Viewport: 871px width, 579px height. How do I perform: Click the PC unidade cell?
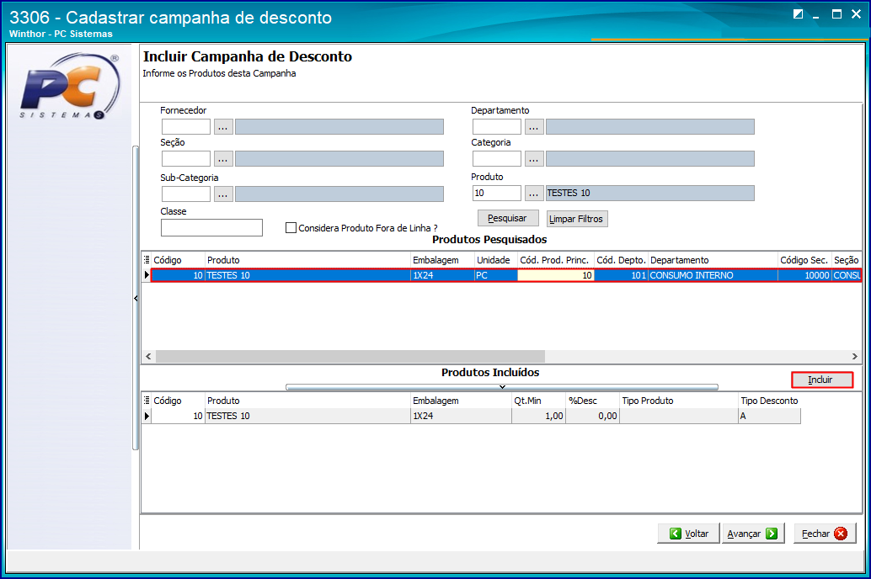point(495,275)
